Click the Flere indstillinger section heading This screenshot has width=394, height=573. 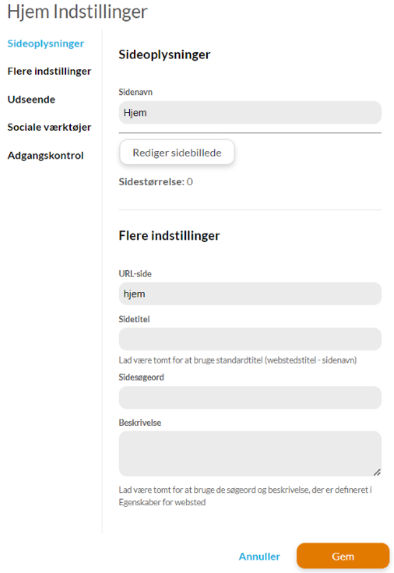(x=169, y=236)
